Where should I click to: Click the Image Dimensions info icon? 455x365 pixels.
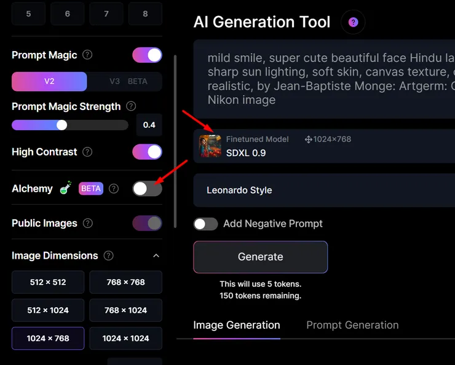coord(108,256)
